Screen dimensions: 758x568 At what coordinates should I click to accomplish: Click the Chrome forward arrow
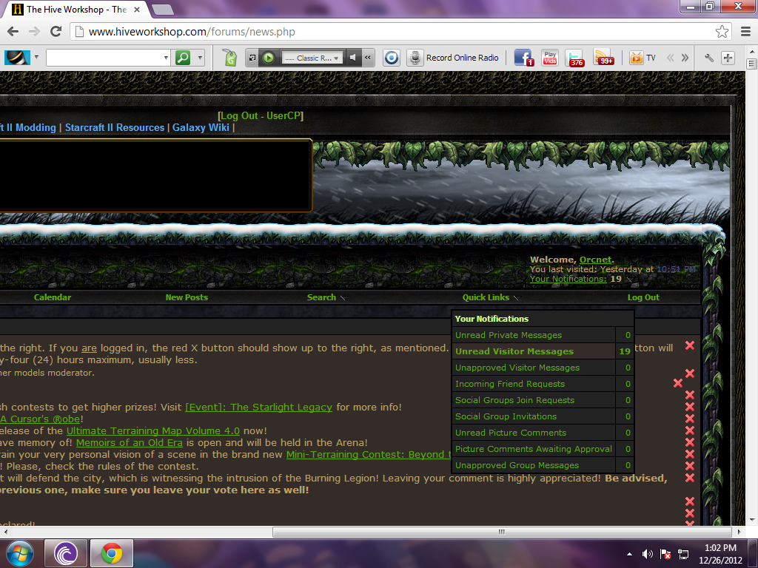point(34,31)
